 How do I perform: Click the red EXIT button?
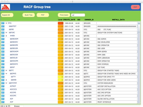135,7
